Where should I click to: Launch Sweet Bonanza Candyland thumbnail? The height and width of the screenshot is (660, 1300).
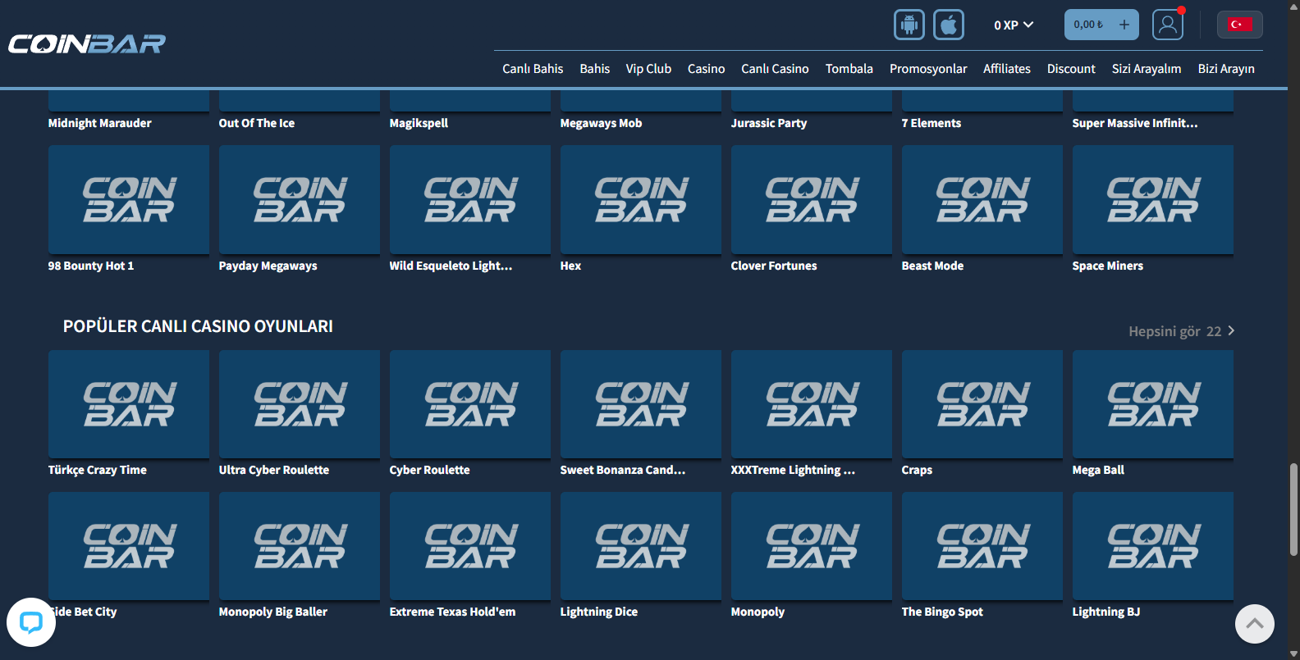point(641,404)
